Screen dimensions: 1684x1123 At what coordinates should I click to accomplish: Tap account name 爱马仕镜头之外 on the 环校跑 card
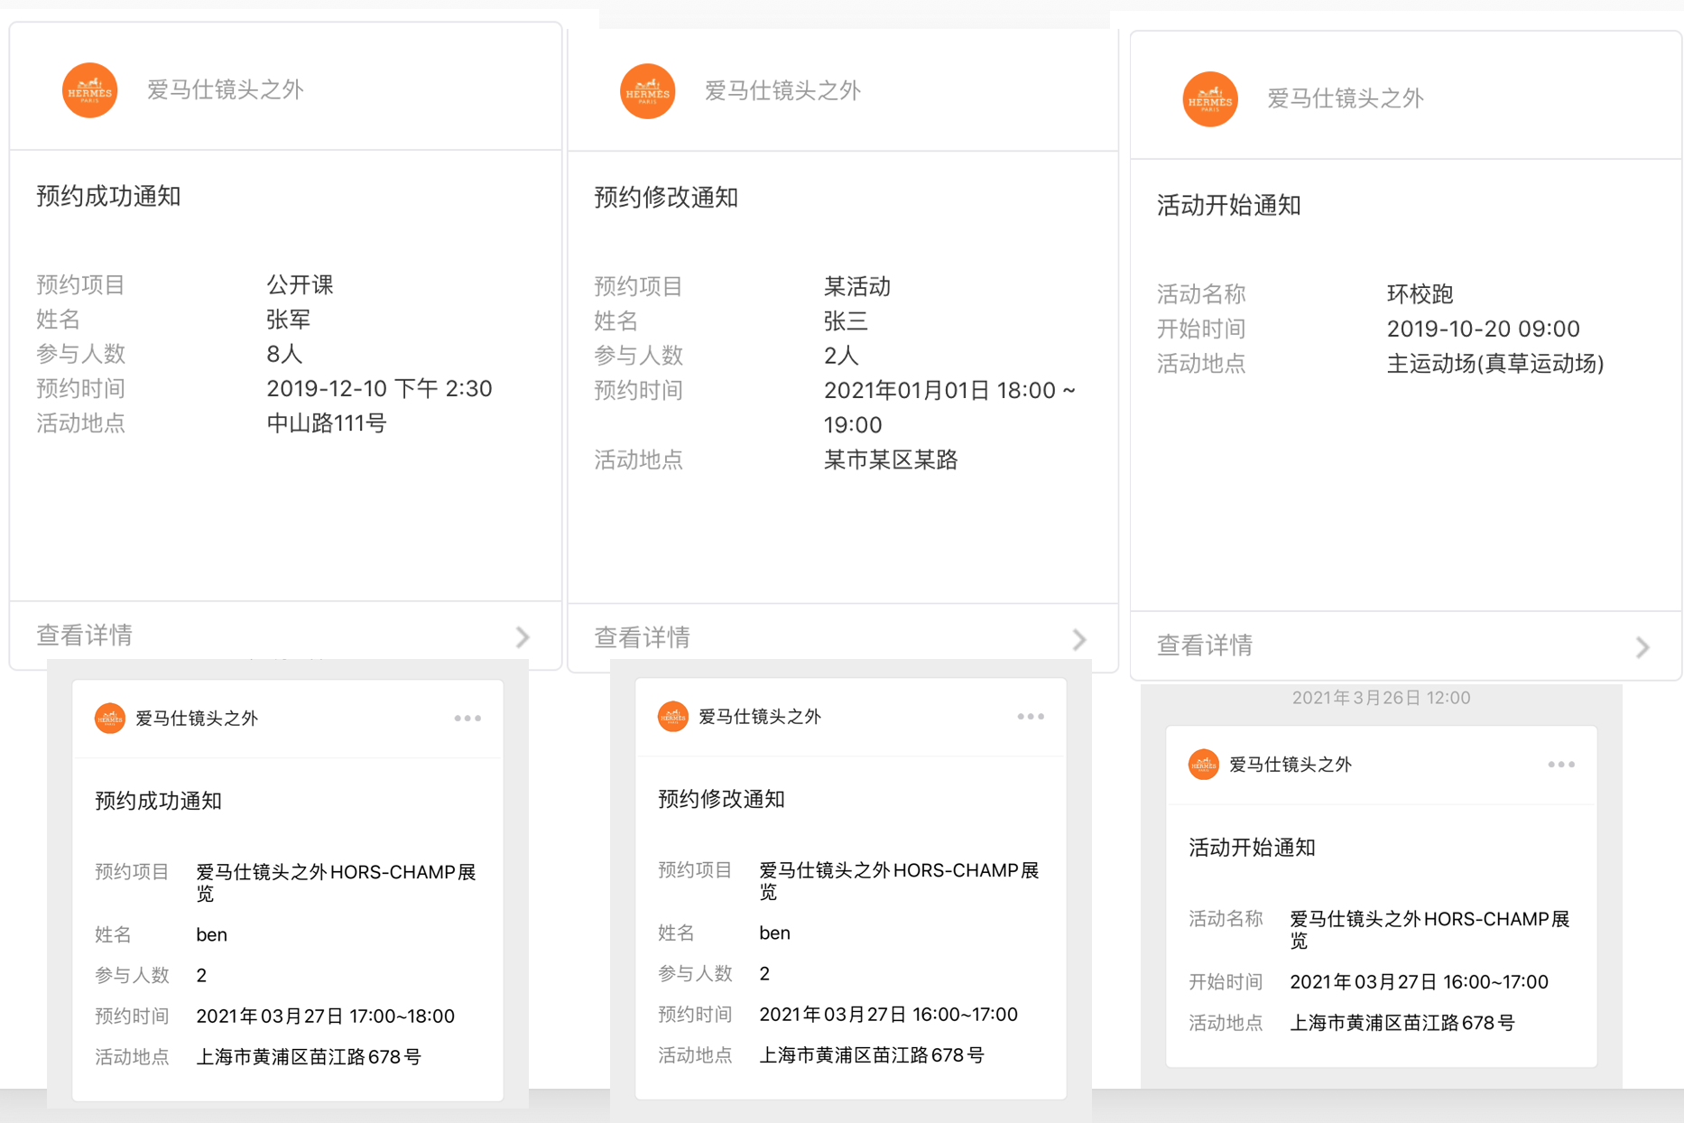1346,98
